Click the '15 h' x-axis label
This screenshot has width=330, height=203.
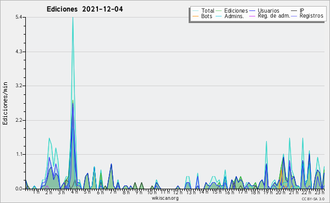(x=217, y=192)
